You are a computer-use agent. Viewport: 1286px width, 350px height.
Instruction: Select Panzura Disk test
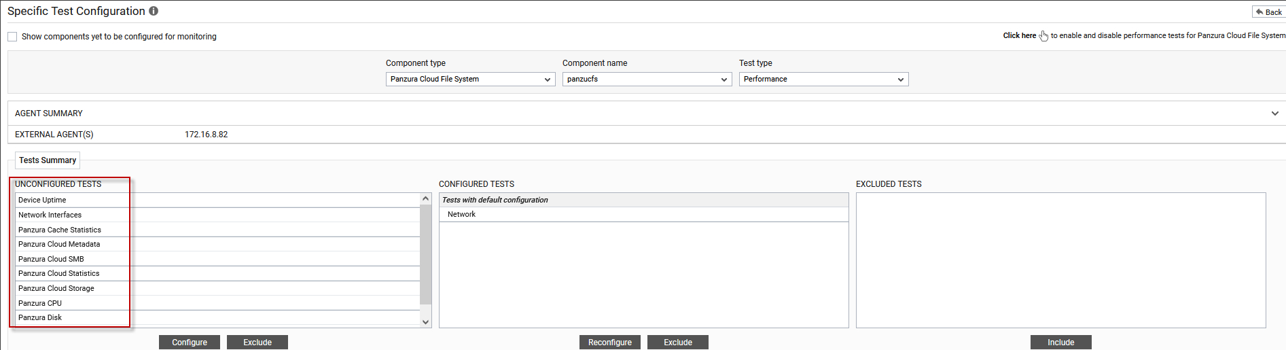[217, 317]
